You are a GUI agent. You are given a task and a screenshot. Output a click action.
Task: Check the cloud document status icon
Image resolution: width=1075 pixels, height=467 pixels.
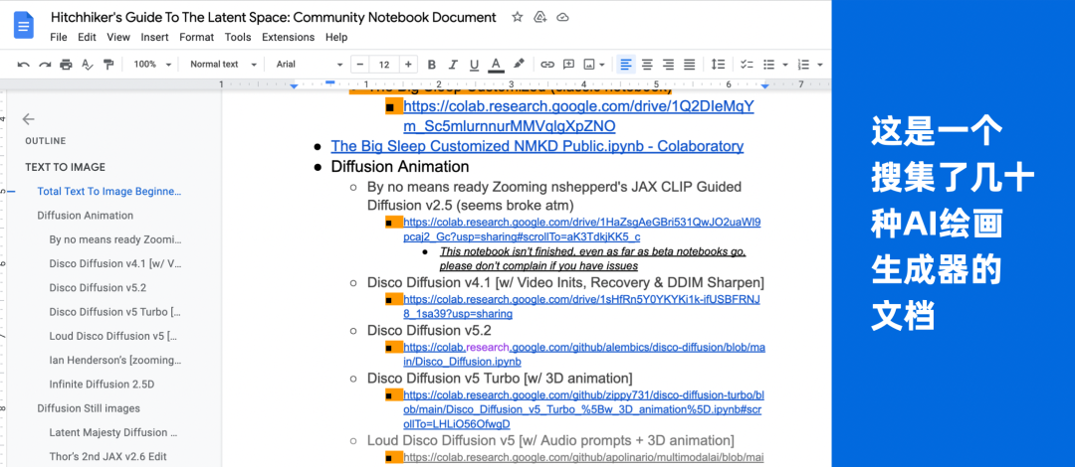point(562,17)
